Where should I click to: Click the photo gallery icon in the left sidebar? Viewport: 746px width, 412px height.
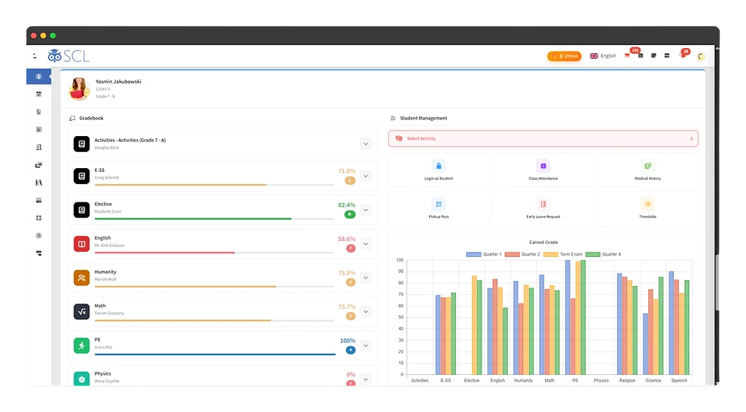39,165
